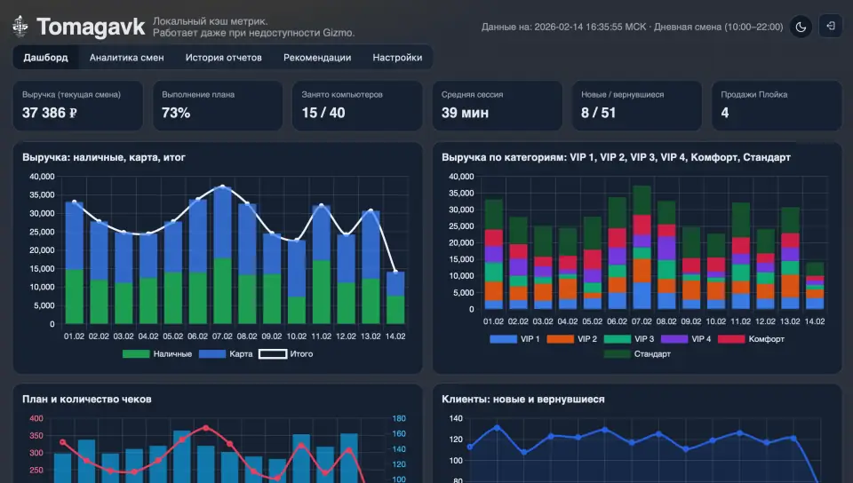Click the logout icon in header
This screenshot has width=853, height=483.
click(x=831, y=26)
